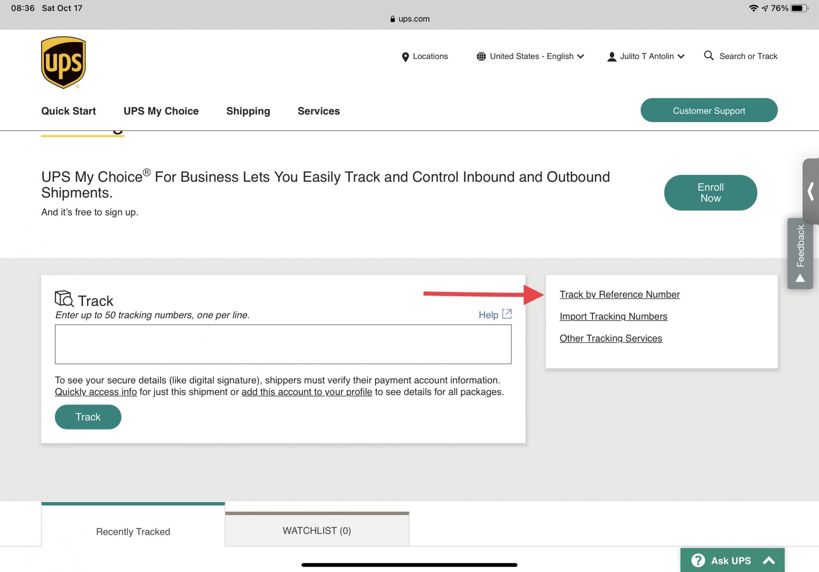Open the Services menu
Screen dimensions: 819x572
(319, 111)
